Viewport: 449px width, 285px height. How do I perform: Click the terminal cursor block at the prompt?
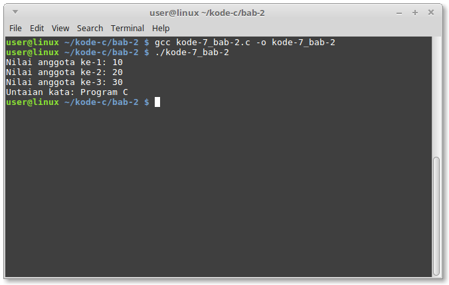pos(157,102)
